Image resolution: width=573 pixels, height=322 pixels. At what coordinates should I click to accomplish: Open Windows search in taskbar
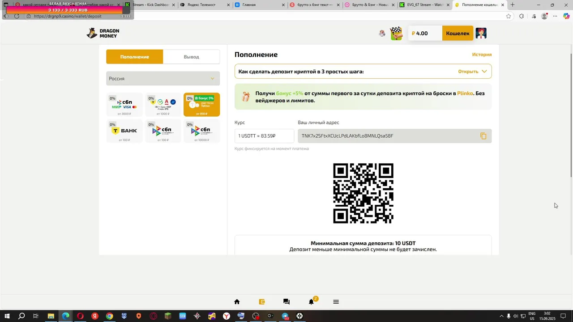click(x=21, y=316)
